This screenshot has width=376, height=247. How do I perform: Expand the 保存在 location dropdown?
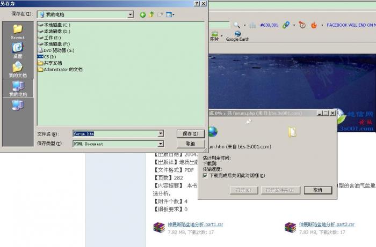(x=131, y=14)
